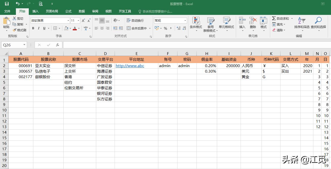Open the font name dropdown showing 微软雅黑

click(68, 20)
